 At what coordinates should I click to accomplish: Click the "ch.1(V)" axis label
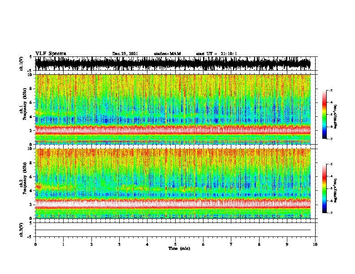point(22,64)
